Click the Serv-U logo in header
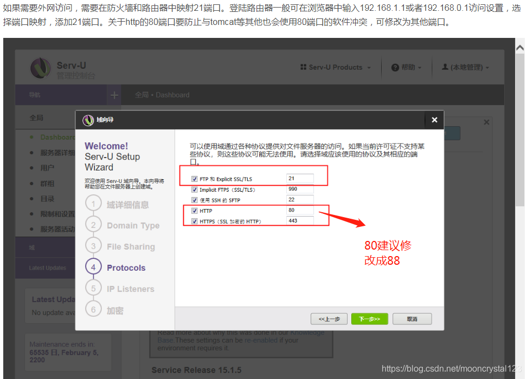Screen dimensions: 527x379 click(x=41, y=68)
